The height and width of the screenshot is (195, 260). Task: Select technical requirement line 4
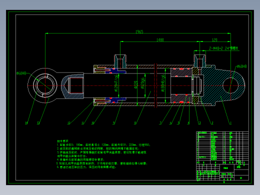(x=80, y=159)
